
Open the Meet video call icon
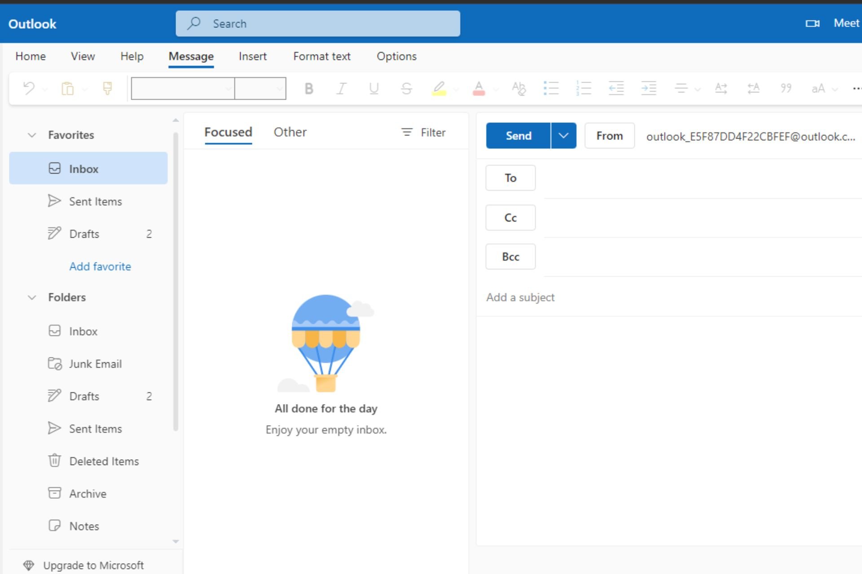(x=812, y=23)
